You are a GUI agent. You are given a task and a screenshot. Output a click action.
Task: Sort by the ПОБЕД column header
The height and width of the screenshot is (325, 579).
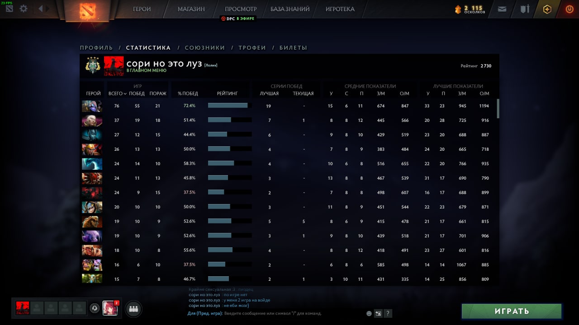137,94
